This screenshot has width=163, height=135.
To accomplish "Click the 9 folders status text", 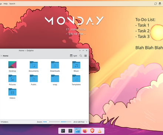I will 4,122.
